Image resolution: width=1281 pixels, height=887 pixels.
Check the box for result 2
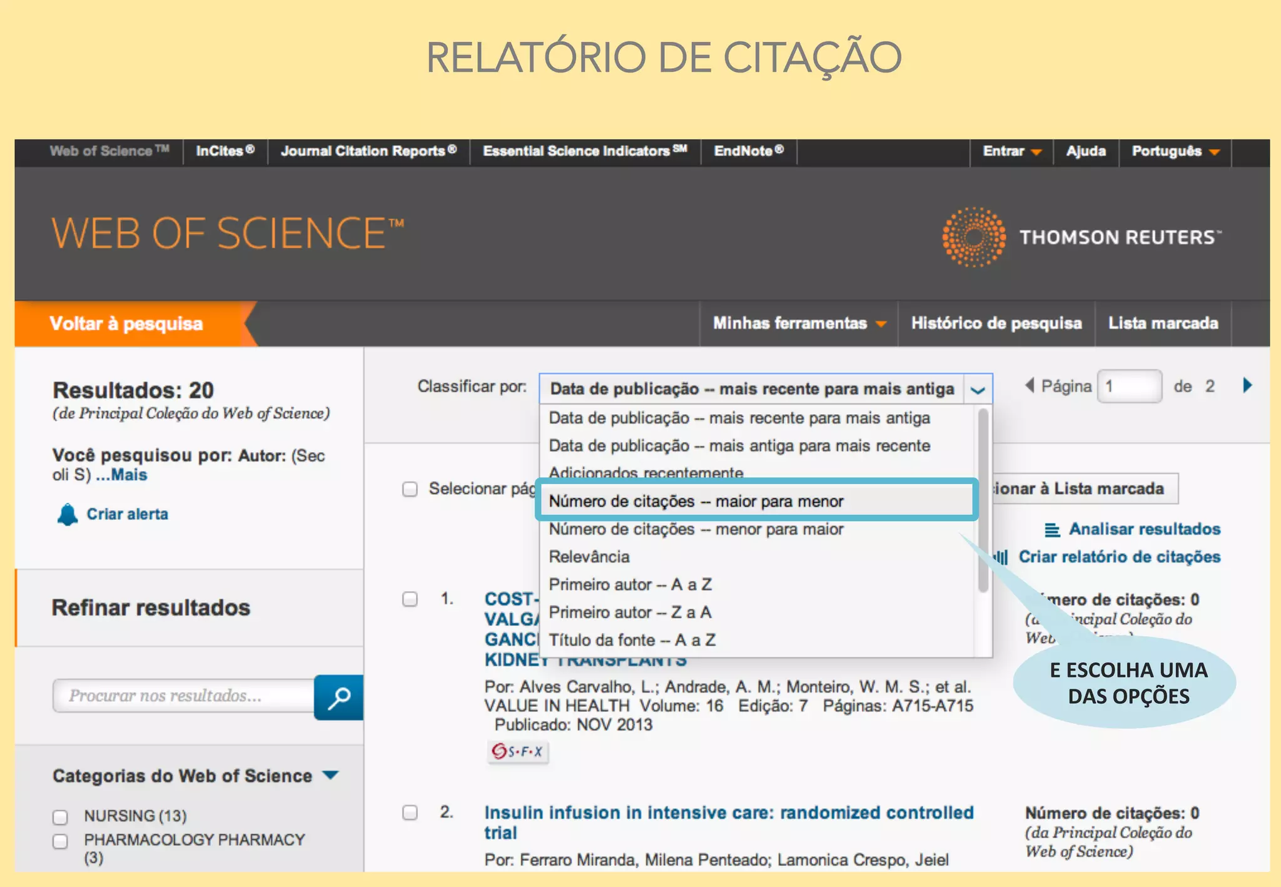410,813
